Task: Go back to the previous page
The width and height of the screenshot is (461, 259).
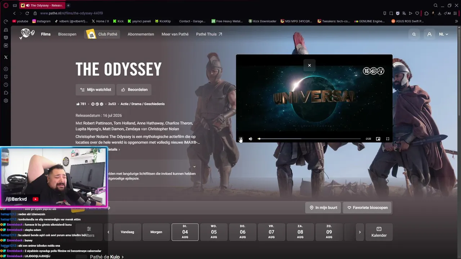Action: click(14, 13)
